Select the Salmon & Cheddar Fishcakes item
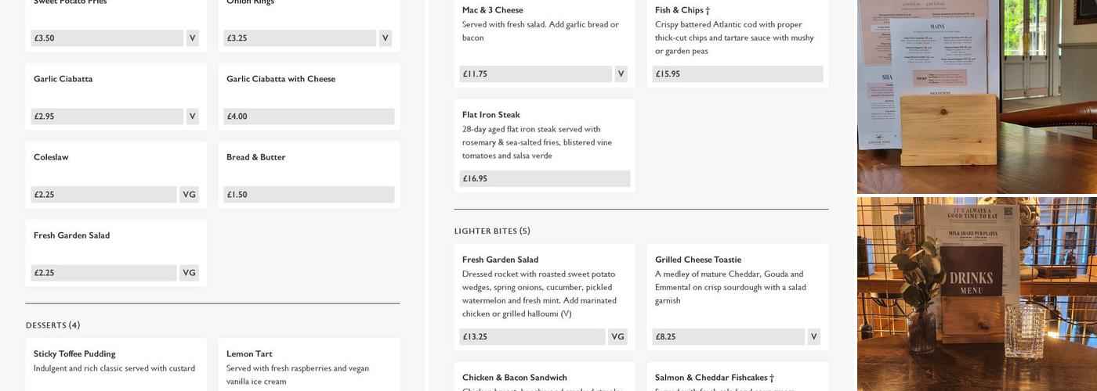The height and width of the screenshot is (391, 1097). pyautogui.click(x=714, y=378)
